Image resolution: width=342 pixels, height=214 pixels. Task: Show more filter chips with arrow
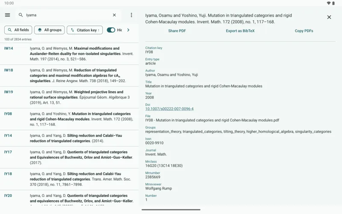click(x=128, y=30)
